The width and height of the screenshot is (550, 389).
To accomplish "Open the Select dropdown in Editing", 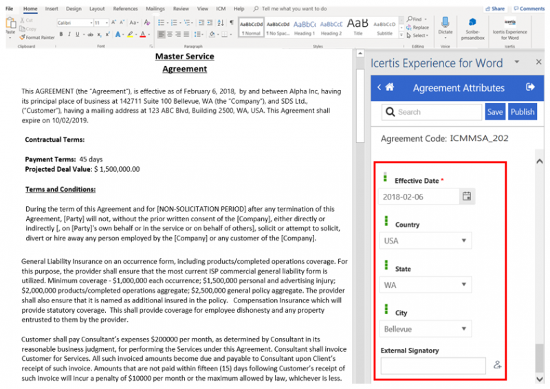I will click(x=417, y=36).
